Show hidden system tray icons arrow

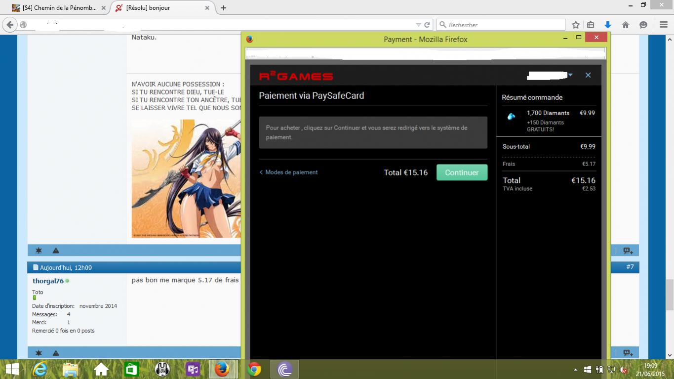coord(575,370)
